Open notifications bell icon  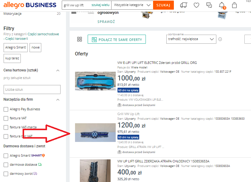point(222,5)
